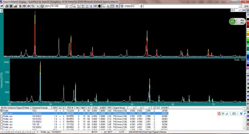The width and height of the screenshot is (249, 134).
Task: Click the printer icon in toolbar
Action: pyautogui.click(x=7, y=6)
